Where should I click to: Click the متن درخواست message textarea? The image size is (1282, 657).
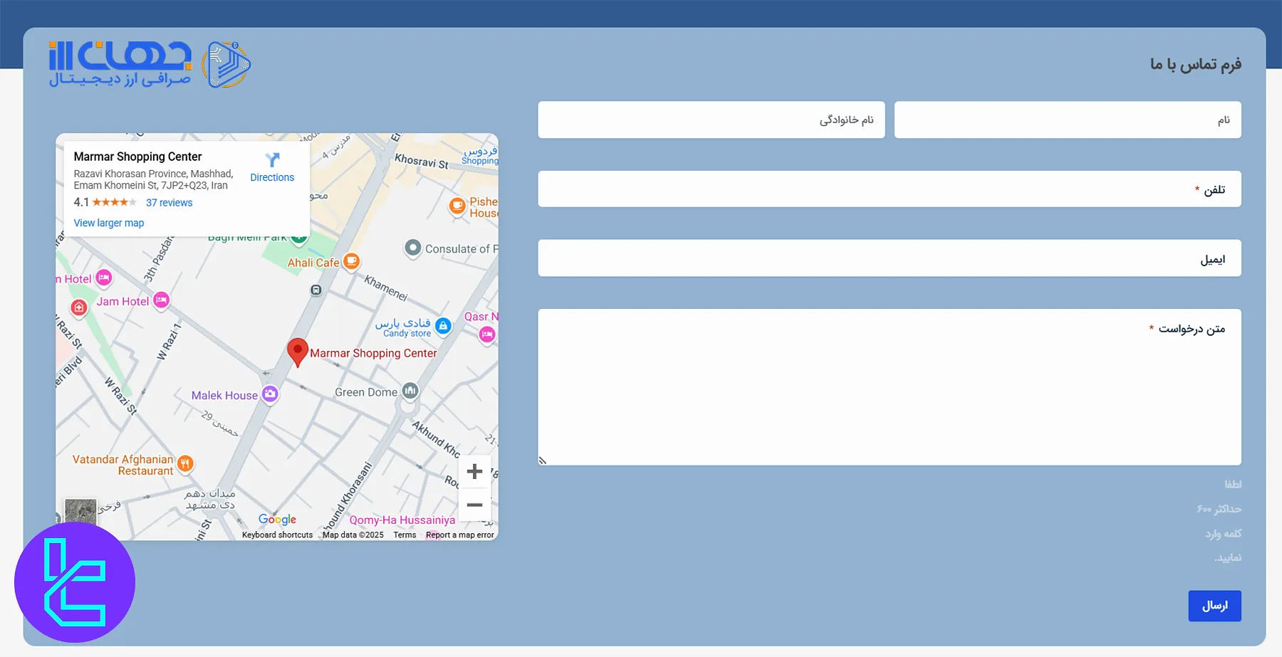pyautogui.click(x=889, y=387)
